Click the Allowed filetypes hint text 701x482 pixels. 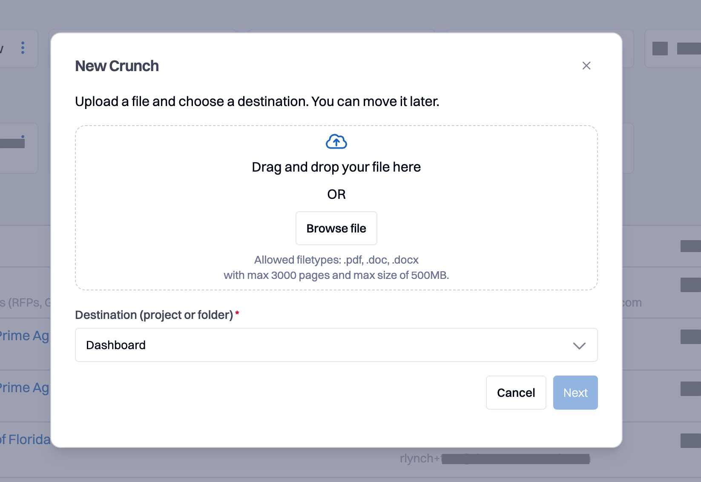[336, 260]
